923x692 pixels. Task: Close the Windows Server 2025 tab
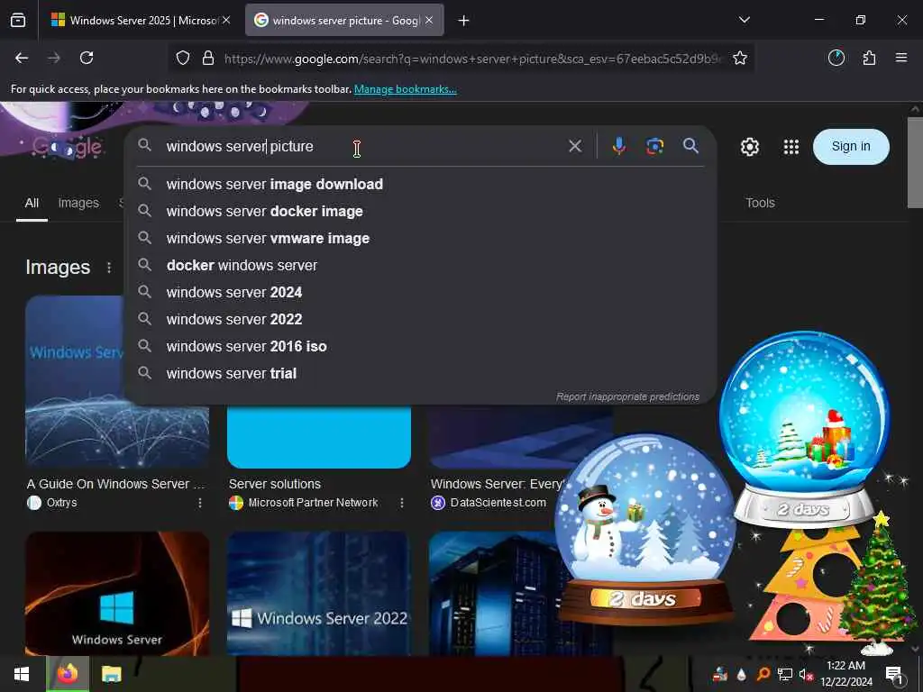[x=226, y=21]
